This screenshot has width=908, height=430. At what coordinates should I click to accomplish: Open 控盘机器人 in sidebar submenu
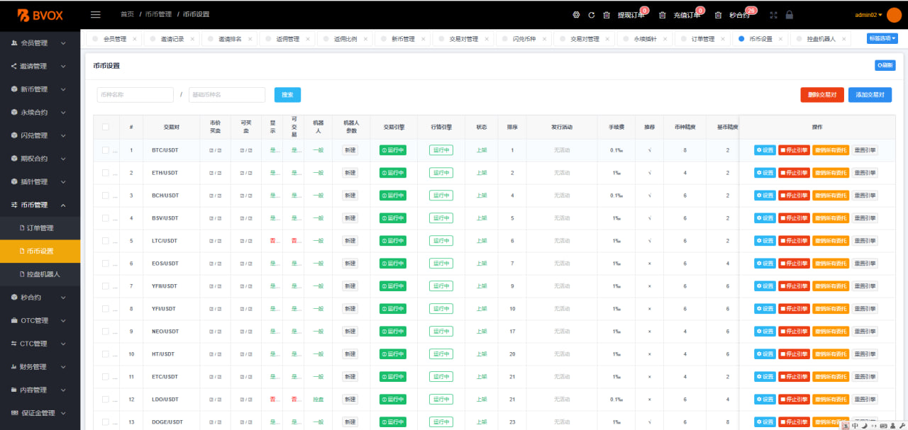pyautogui.click(x=40, y=274)
